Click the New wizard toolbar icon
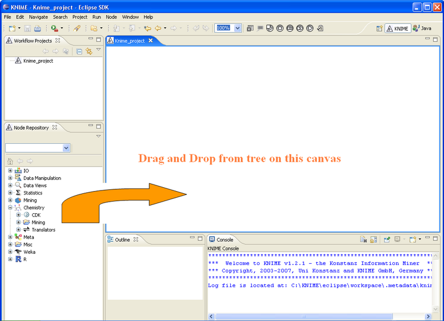The height and width of the screenshot is (321, 444). coord(12,28)
